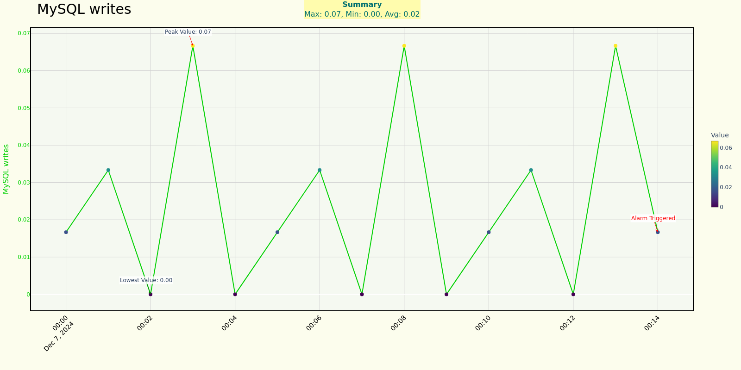741x370 pixels.
Task: Click the zero-value point at 00:02
Action: [x=151, y=294]
